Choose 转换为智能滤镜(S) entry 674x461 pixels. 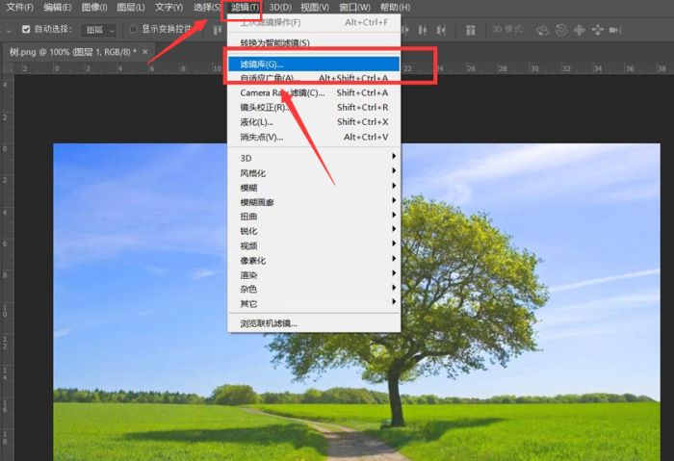[x=314, y=42]
